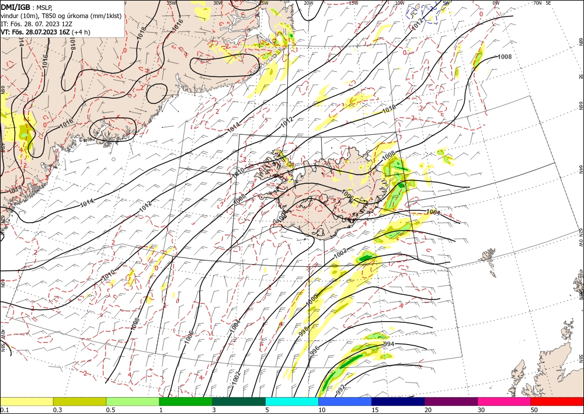Click the light green 0.5–1 mm legend swatch
The image size is (584, 414).
133,401
